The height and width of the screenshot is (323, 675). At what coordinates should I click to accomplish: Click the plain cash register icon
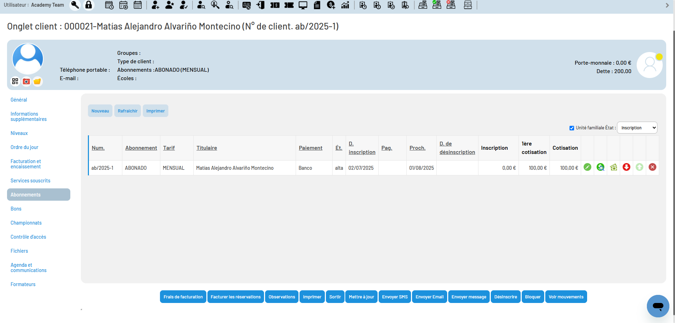[x=423, y=5]
